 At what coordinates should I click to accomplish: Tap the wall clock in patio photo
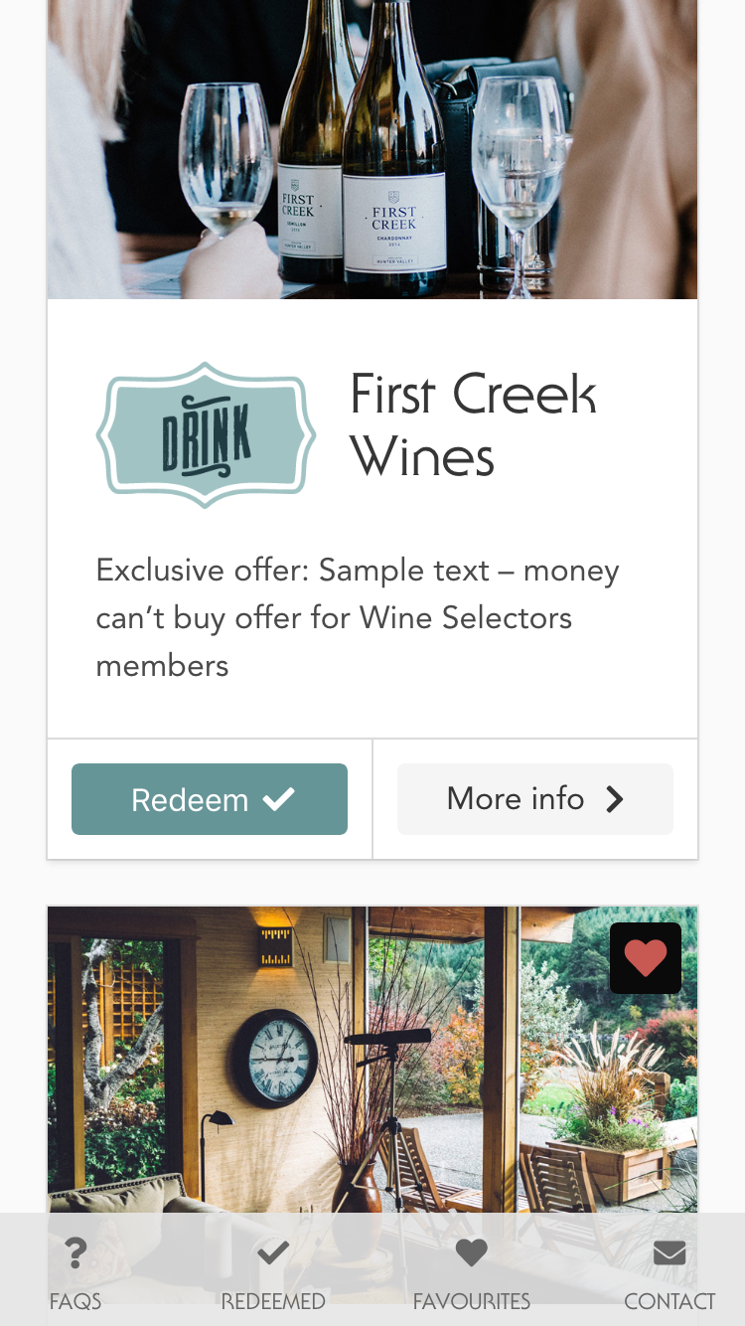pyautogui.click(x=274, y=1058)
